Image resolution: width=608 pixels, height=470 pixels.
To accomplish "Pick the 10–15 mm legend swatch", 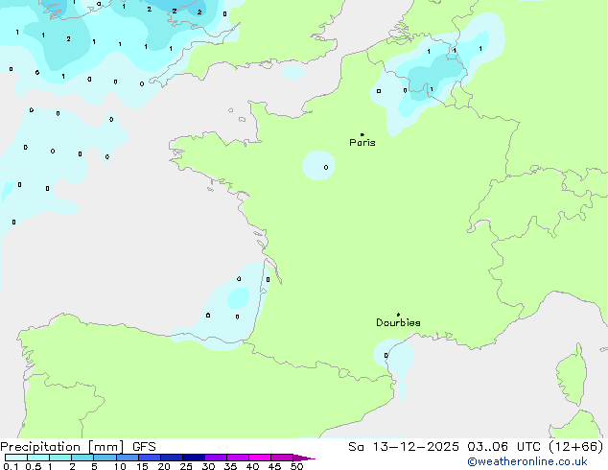I will click(128, 458).
